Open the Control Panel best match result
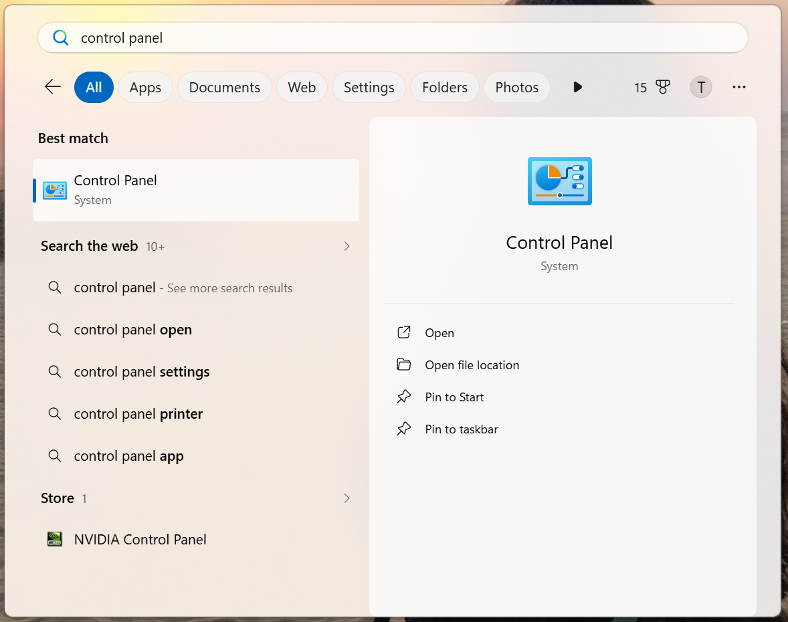 [196, 191]
